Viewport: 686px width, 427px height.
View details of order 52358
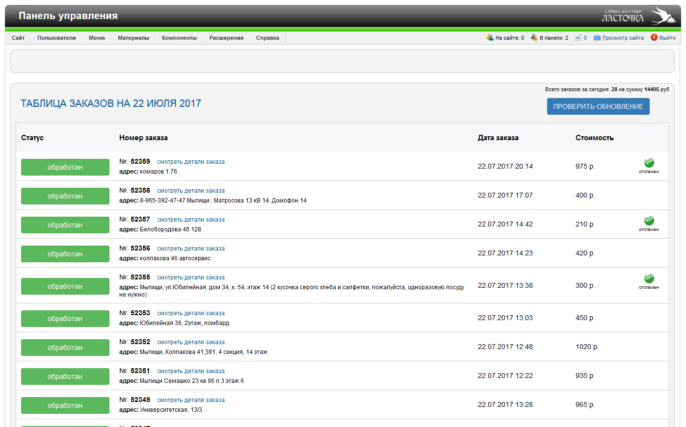pos(190,191)
